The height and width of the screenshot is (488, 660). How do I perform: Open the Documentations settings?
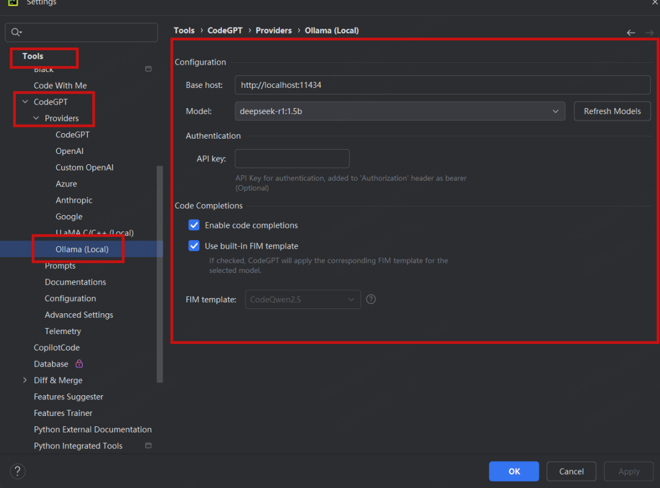tap(75, 282)
